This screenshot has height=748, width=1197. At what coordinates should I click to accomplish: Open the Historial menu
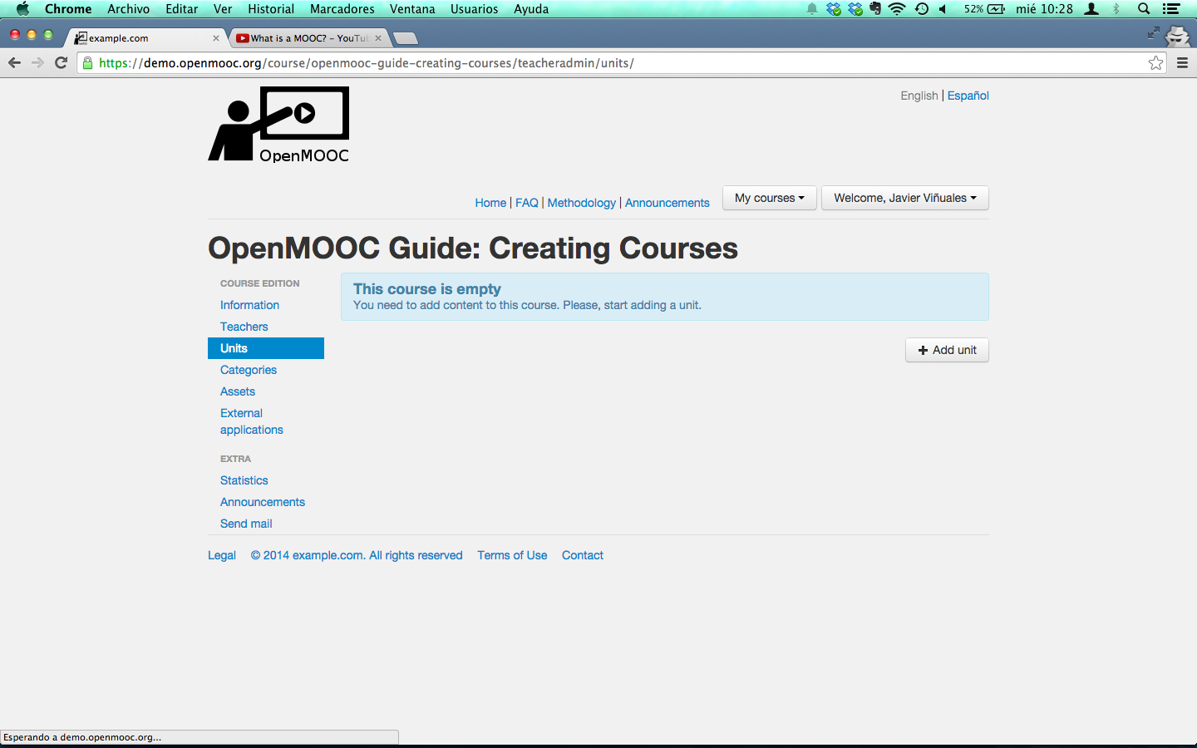[271, 9]
